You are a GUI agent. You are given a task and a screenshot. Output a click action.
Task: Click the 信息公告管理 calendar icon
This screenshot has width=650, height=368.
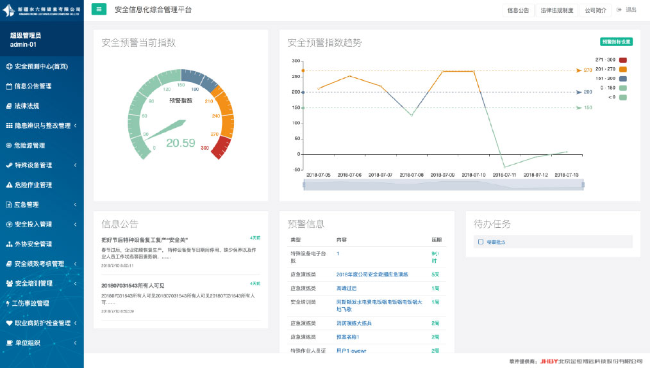[x=9, y=86]
